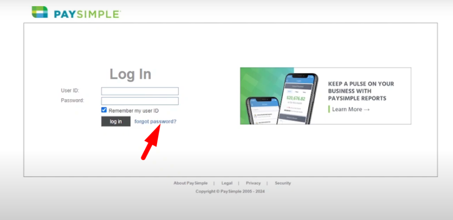Click the $20,676.82 amount on the phone
This screenshot has width=453, height=220.
coord(296,98)
